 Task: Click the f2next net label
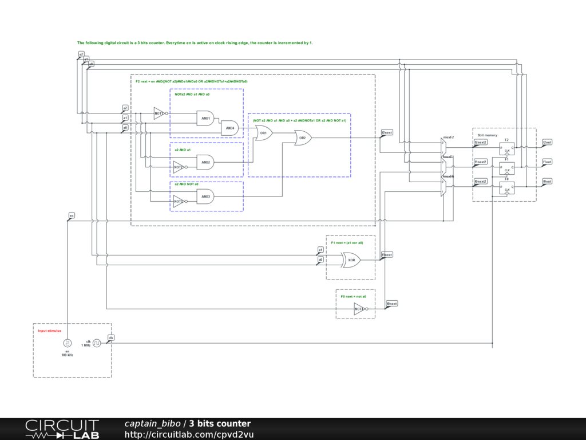point(387,132)
